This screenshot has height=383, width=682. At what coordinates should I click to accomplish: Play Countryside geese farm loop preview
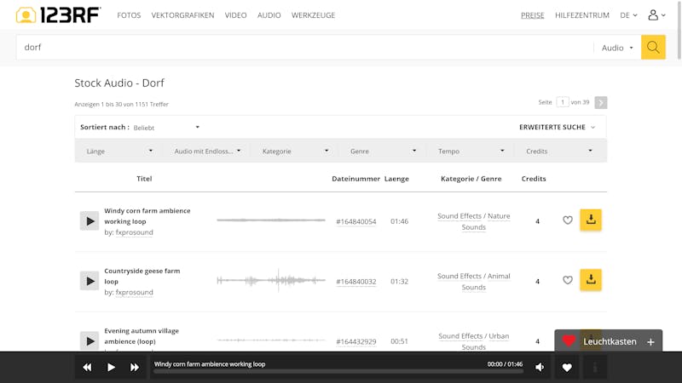90,281
